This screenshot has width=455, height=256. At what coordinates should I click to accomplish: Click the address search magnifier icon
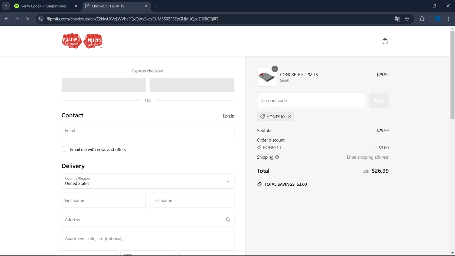(x=228, y=220)
